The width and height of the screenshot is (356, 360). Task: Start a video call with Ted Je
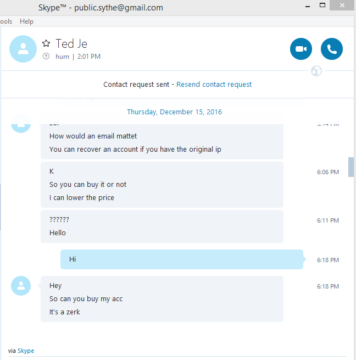pyautogui.click(x=301, y=49)
